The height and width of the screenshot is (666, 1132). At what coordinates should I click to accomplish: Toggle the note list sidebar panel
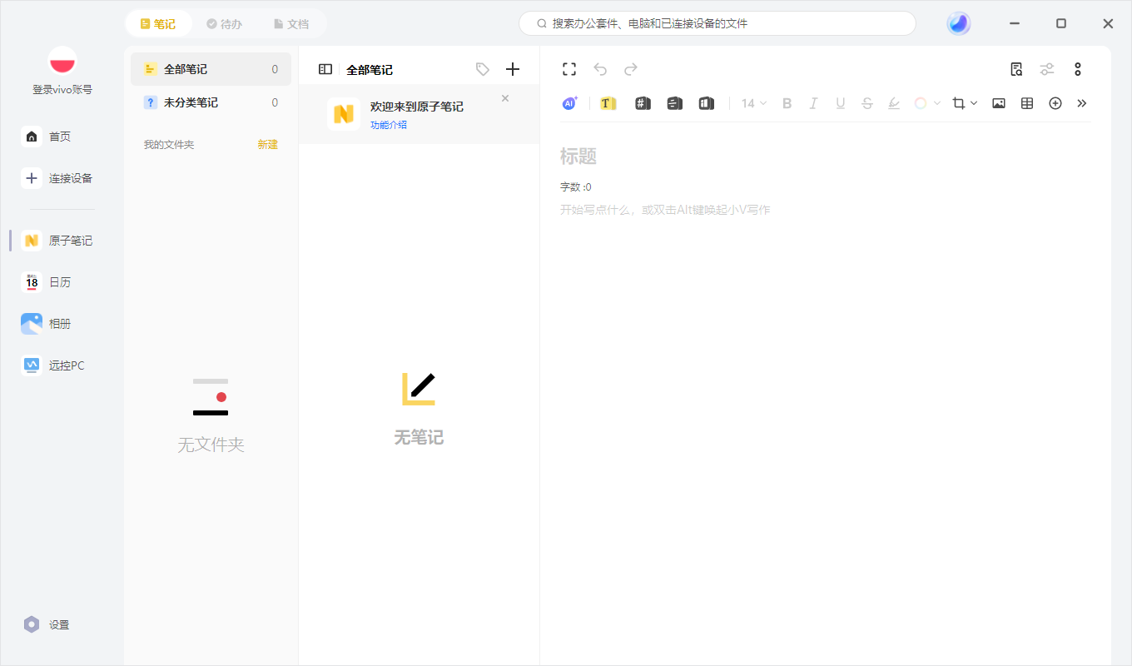pos(325,70)
